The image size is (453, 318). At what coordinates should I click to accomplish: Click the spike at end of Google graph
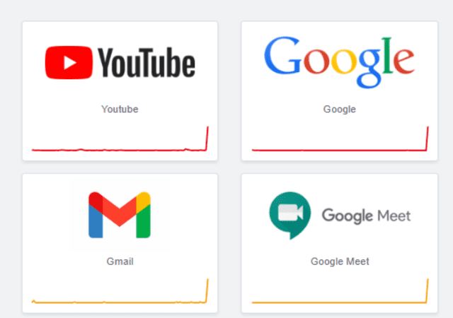[x=428, y=139]
